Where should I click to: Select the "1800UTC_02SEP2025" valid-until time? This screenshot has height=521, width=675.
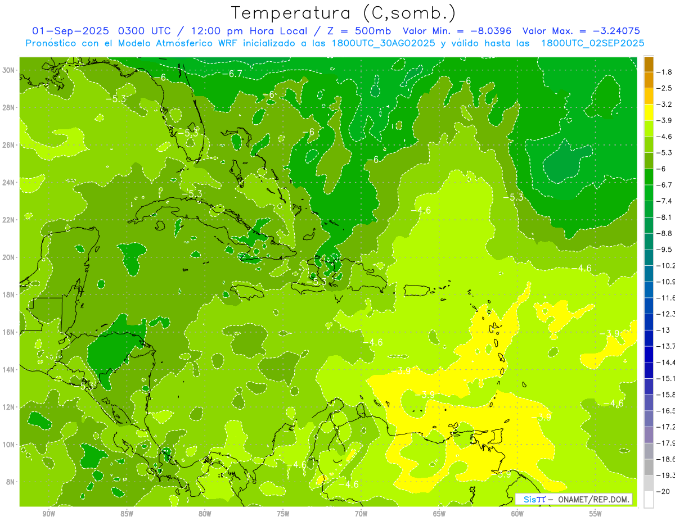[592, 43]
